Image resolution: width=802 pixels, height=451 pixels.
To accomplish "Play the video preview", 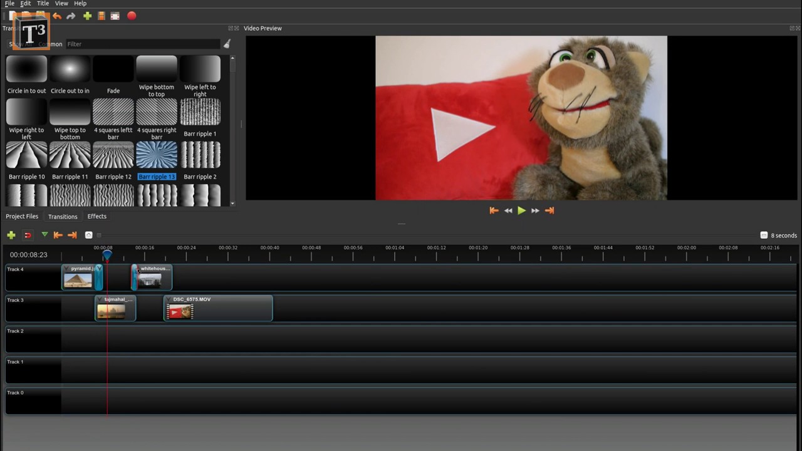I will [521, 210].
